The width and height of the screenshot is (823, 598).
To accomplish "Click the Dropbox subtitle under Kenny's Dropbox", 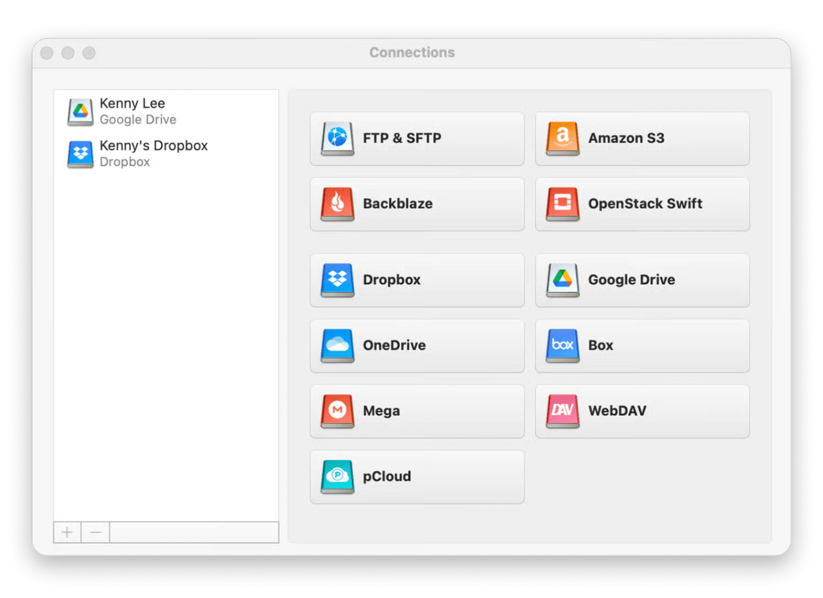I will pos(125,162).
